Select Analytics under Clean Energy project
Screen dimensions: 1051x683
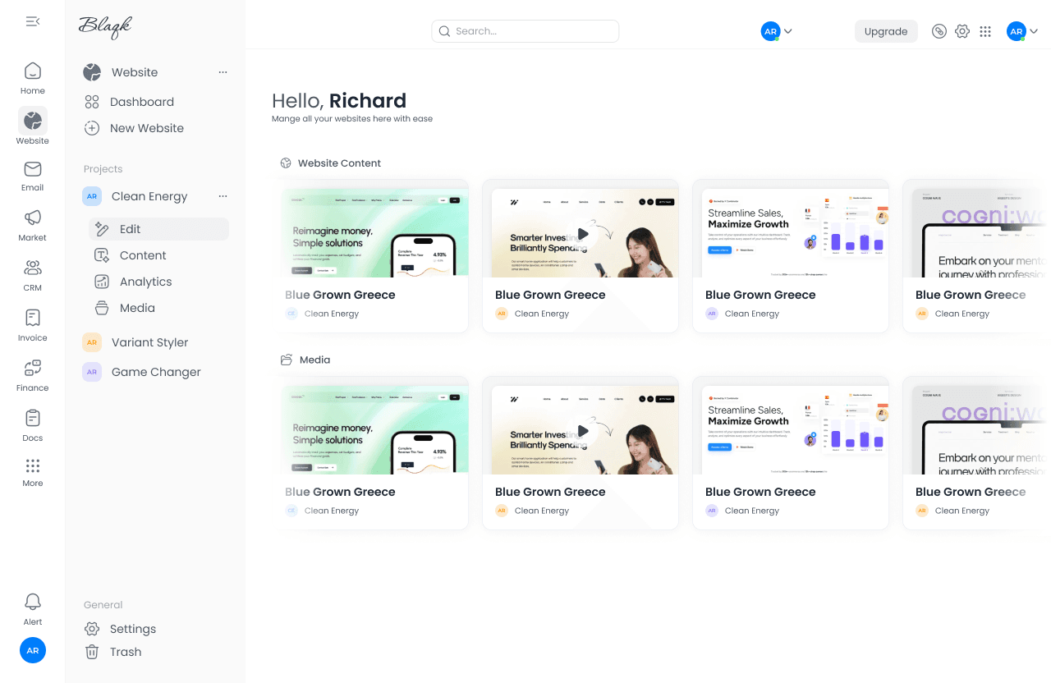(145, 282)
